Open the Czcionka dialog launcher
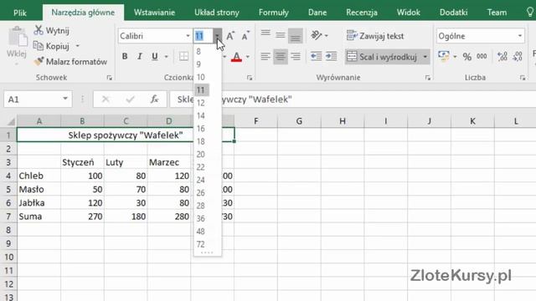The height and width of the screenshot is (301, 536). [250, 78]
